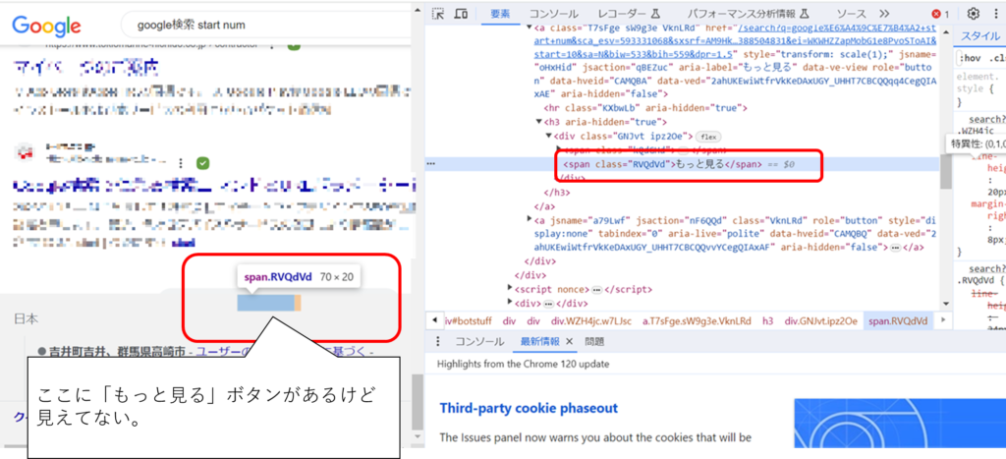Open the search? stylesheet link above .RVQdVd

pos(985,268)
